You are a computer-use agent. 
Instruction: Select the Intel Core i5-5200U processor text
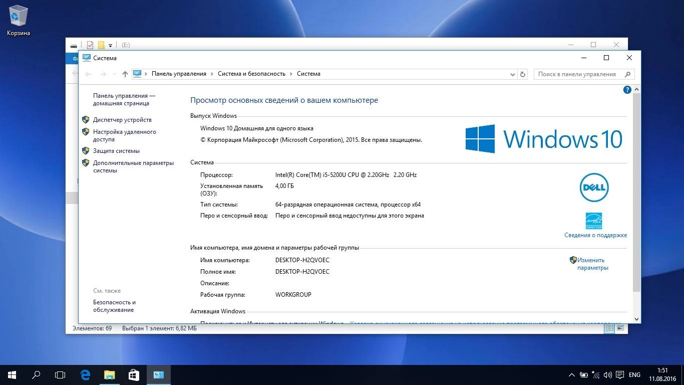click(x=346, y=175)
